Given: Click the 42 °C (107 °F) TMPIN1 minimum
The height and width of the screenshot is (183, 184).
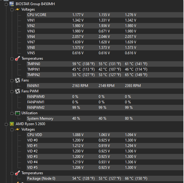Looking at the screenshot, I should point(110,69).
